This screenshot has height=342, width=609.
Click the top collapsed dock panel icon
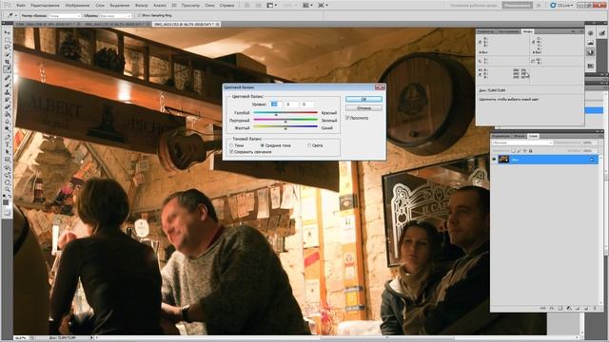click(590, 33)
